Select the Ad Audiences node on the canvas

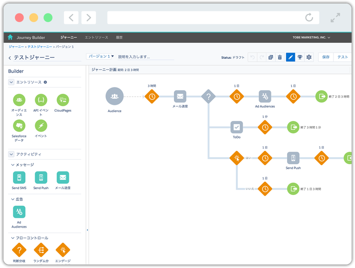tap(265, 96)
